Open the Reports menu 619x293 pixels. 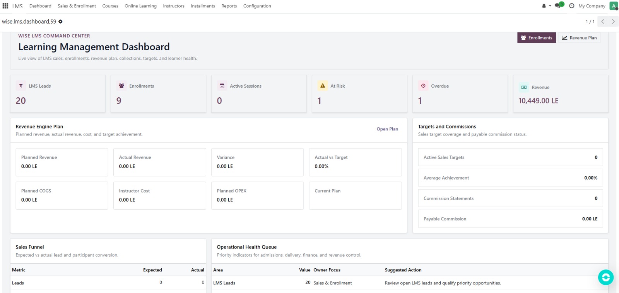coord(229,6)
